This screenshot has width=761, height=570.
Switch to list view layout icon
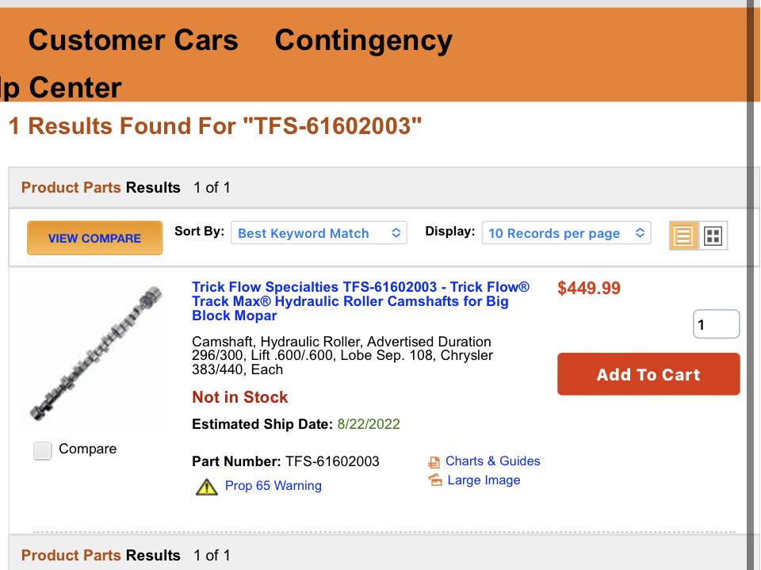(683, 235)
